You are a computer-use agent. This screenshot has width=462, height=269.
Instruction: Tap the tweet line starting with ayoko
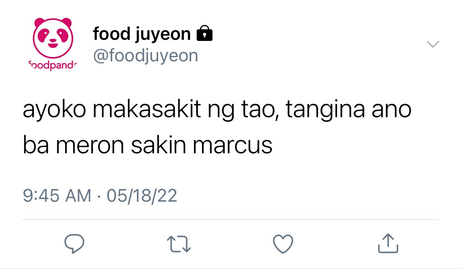click(x=217, y=111)
